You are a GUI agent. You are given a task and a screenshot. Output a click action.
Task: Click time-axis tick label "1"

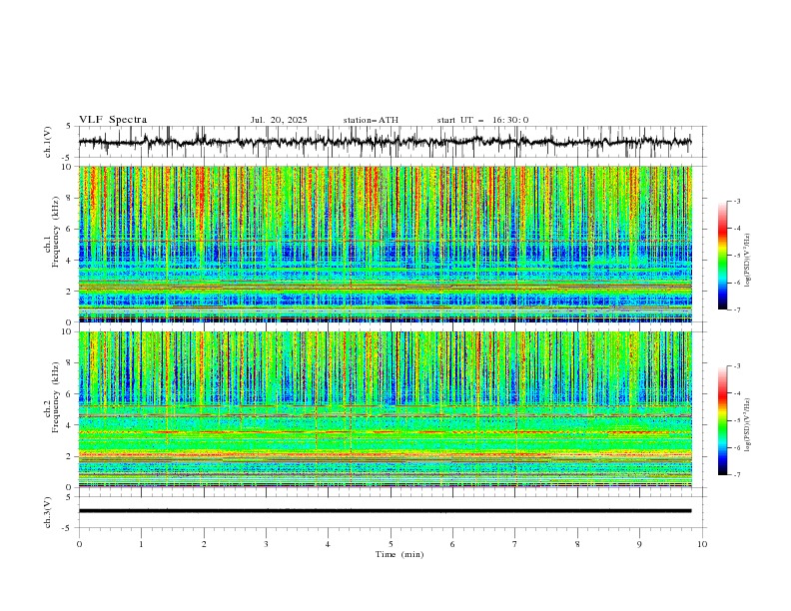[x=141, y=544]
